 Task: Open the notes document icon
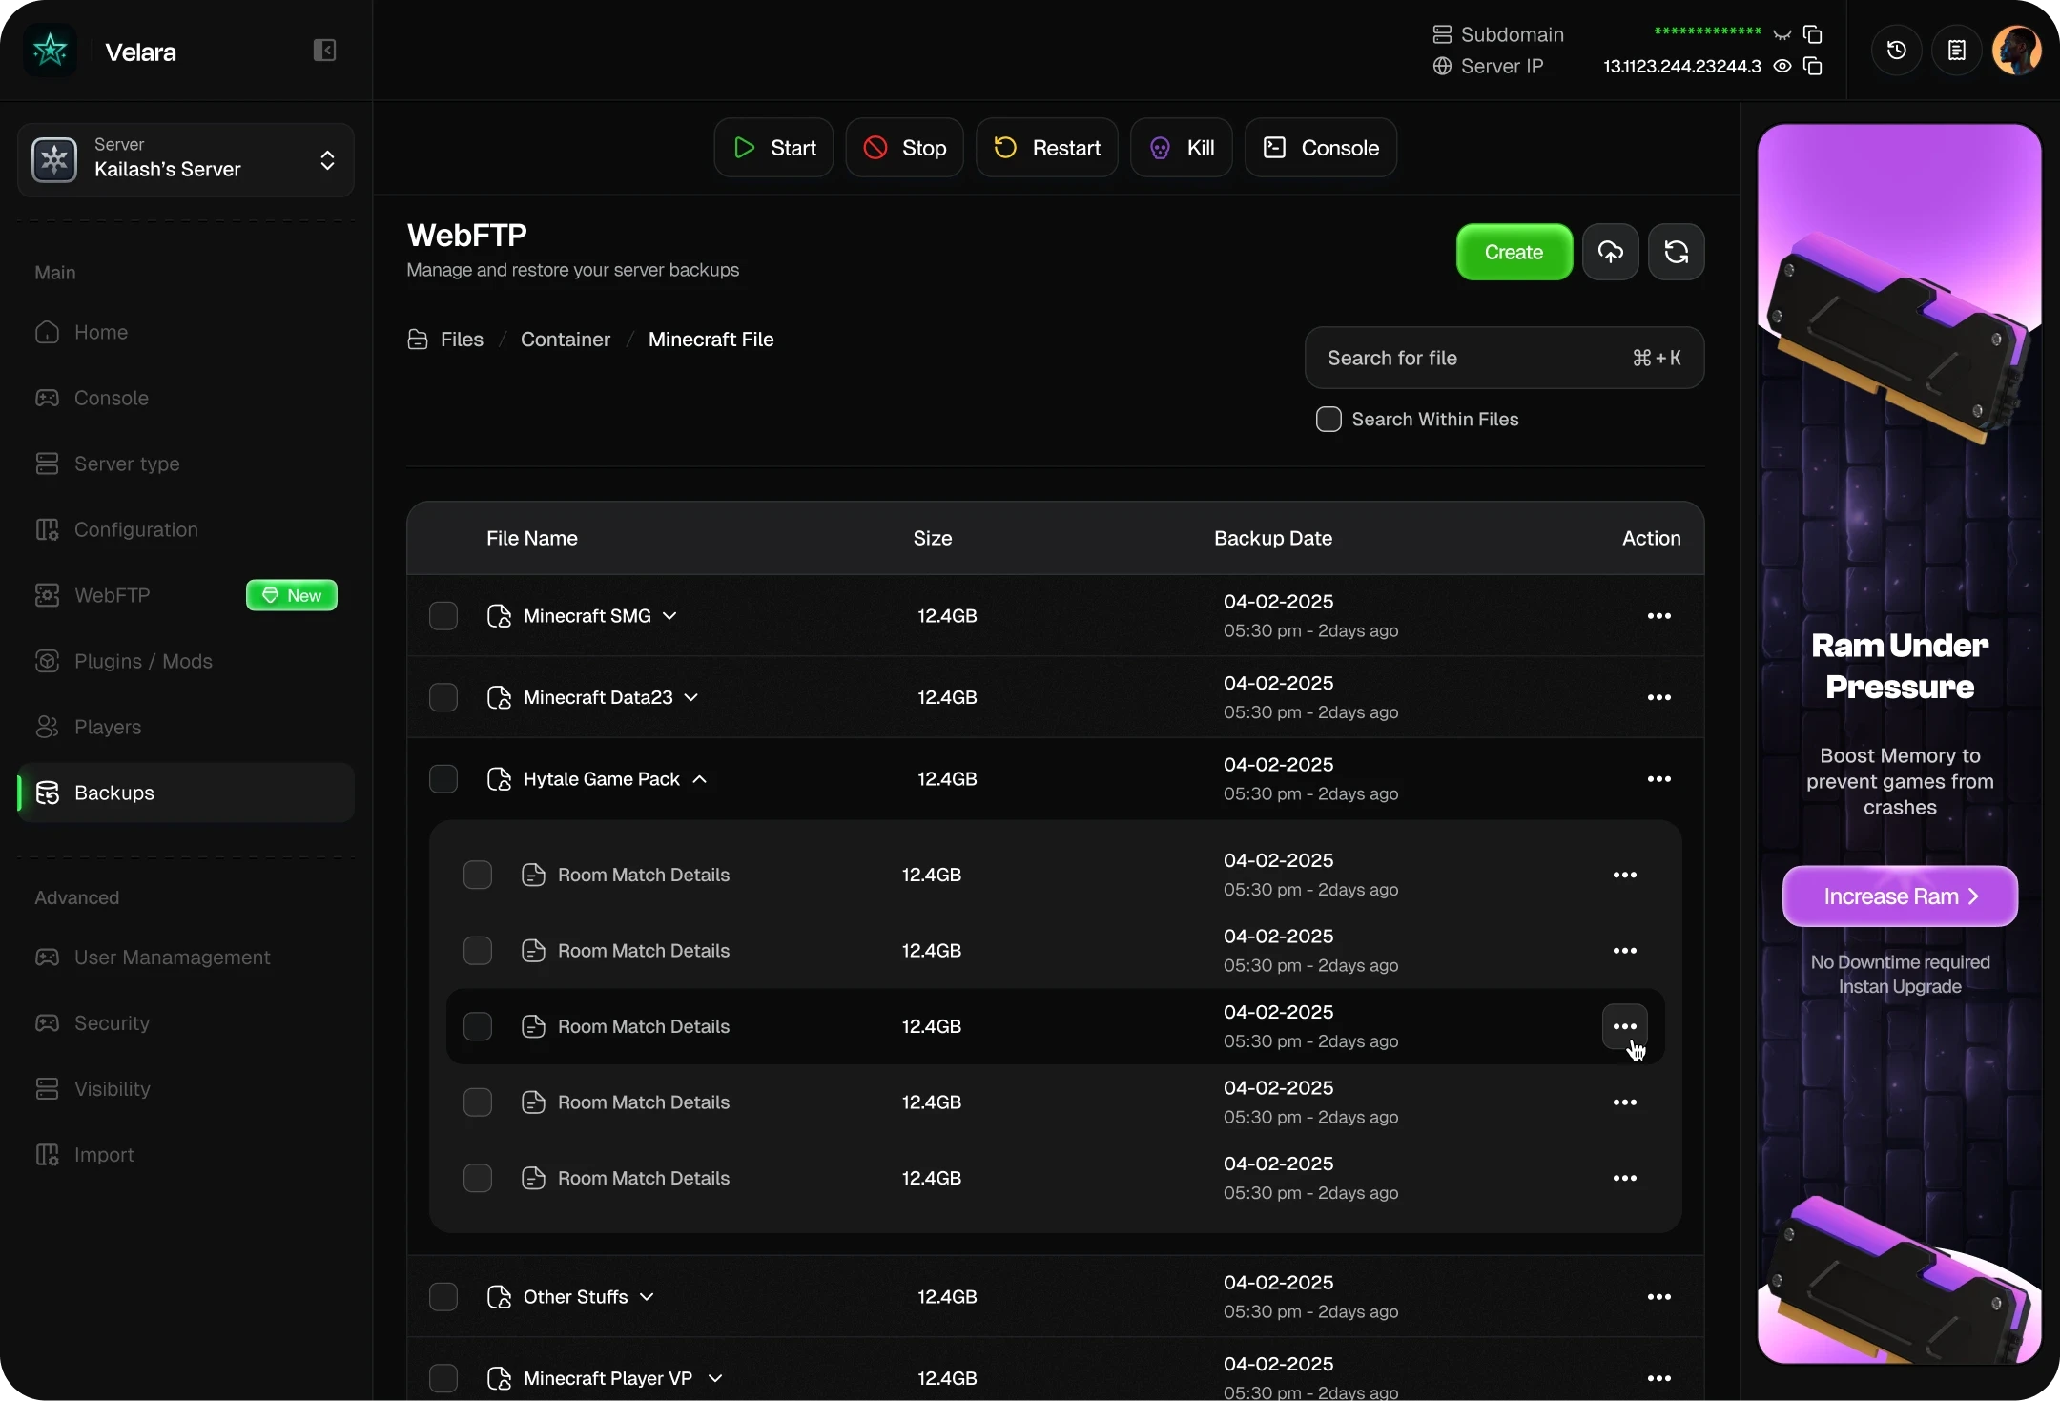pyautogui.click(x=1956, y=51)
